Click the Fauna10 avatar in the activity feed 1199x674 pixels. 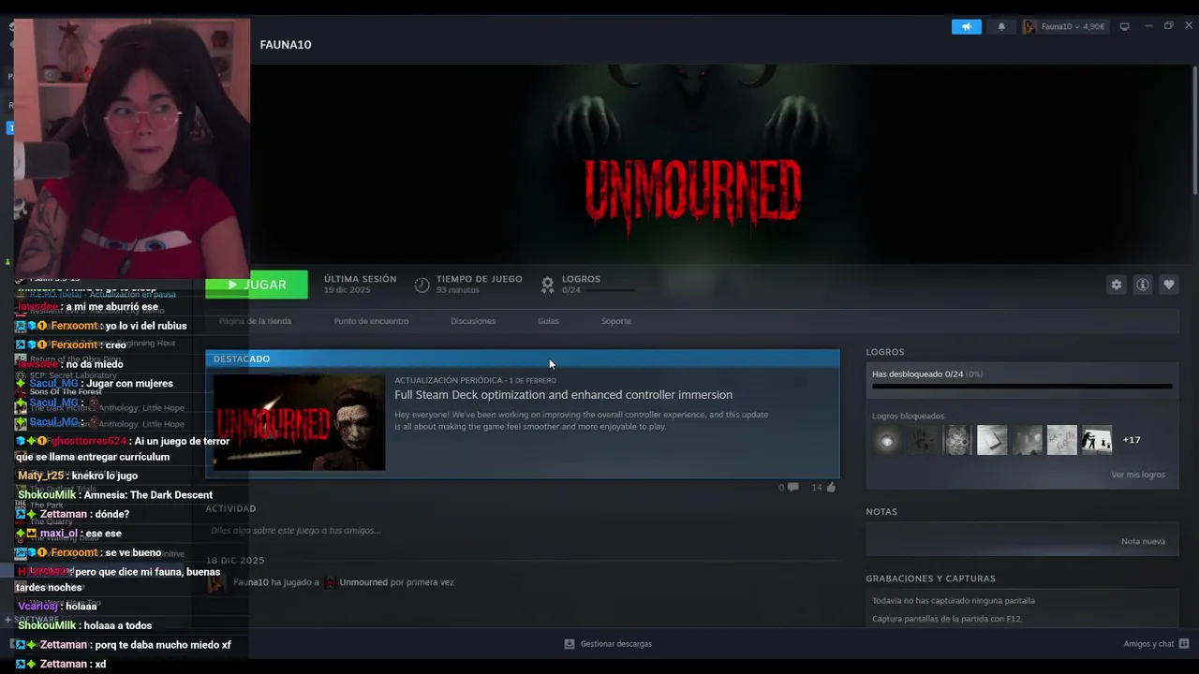point(216,583)
